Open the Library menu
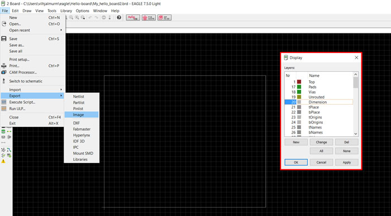The width and height of the screenshot is (391, 216). coord(66,11)
